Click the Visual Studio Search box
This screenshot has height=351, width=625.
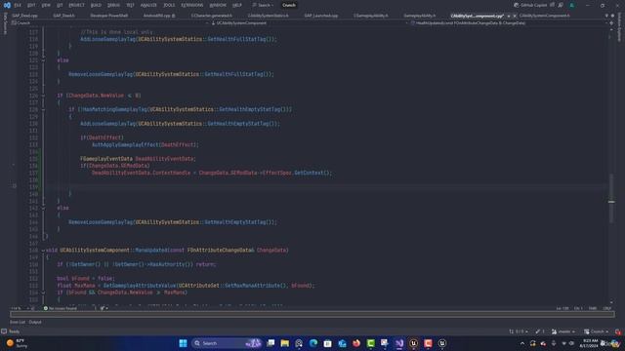pyautogui.click(x=263, y=5)
